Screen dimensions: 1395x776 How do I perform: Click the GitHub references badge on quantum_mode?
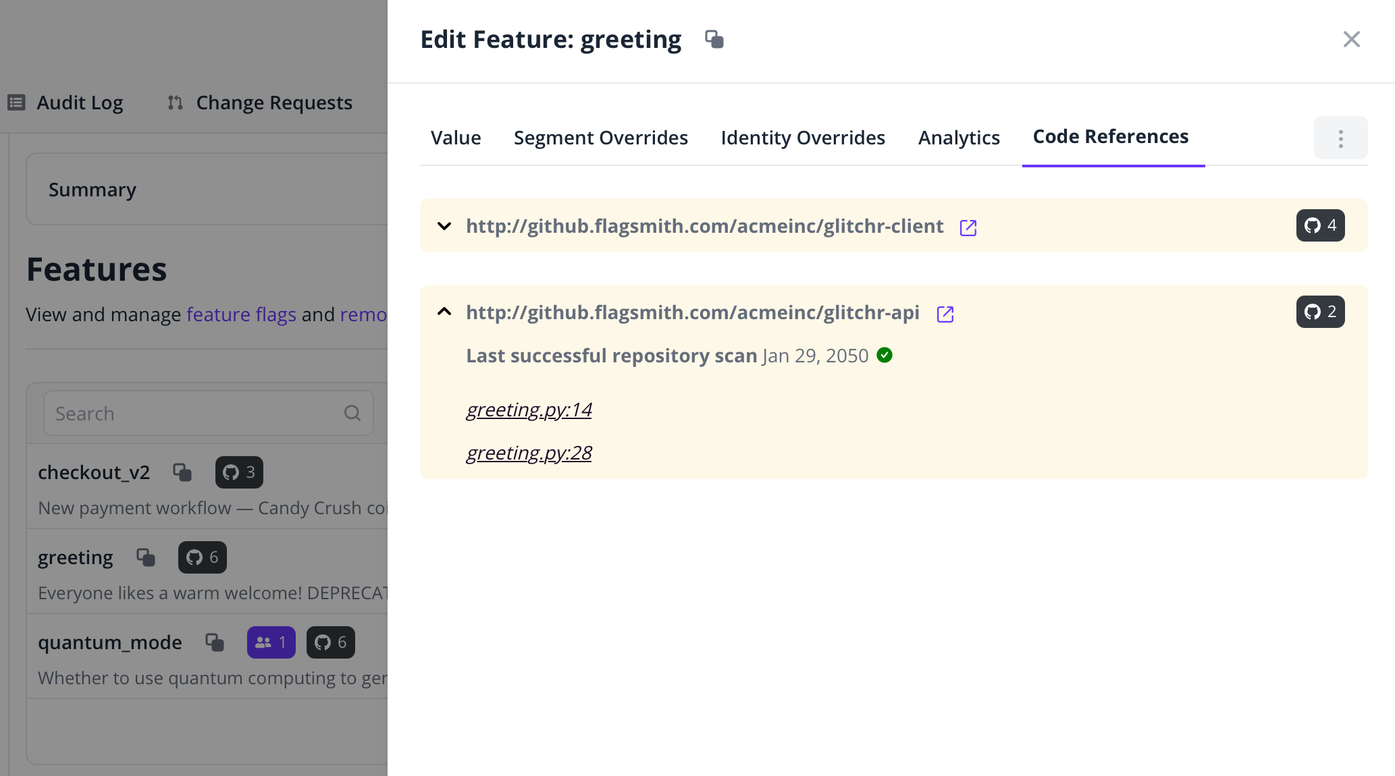pyautogui.click(x=330, y=642)
